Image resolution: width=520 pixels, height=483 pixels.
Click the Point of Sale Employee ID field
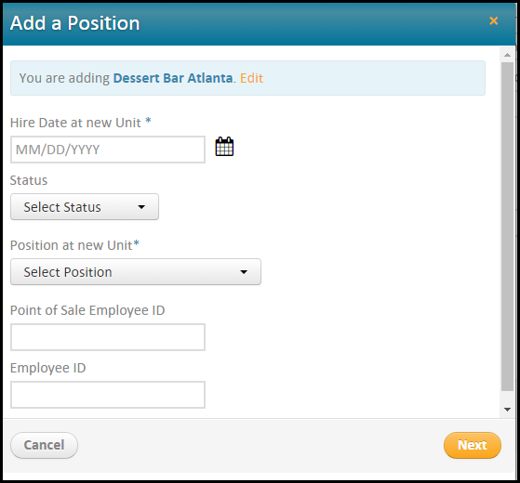(x=108, y=337)
